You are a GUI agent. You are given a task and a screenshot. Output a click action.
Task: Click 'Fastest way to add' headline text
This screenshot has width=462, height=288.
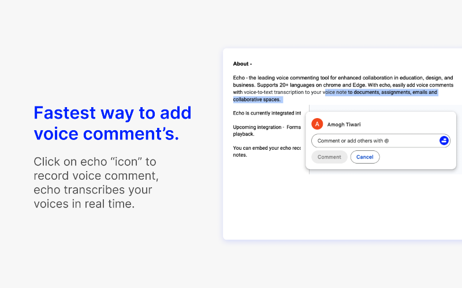113,113
